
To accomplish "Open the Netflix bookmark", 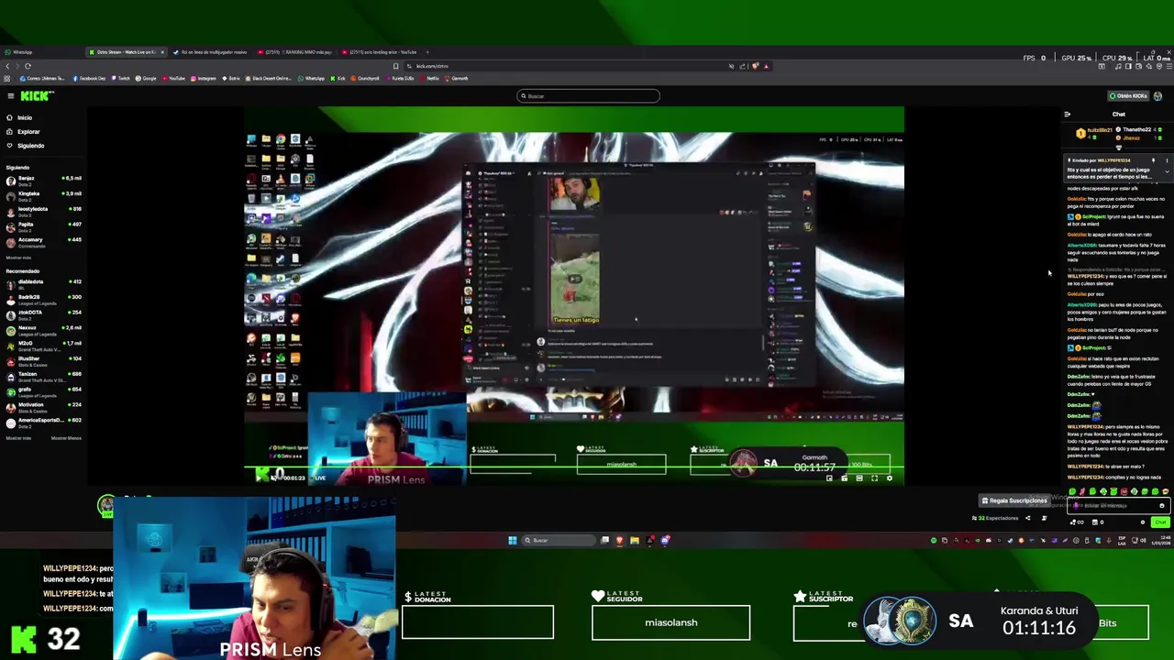I will (x=430, y=78).
